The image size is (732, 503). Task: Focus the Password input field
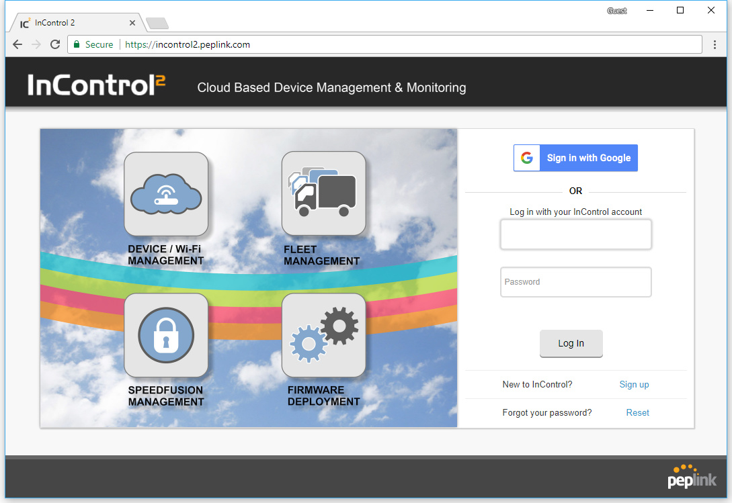575,282
